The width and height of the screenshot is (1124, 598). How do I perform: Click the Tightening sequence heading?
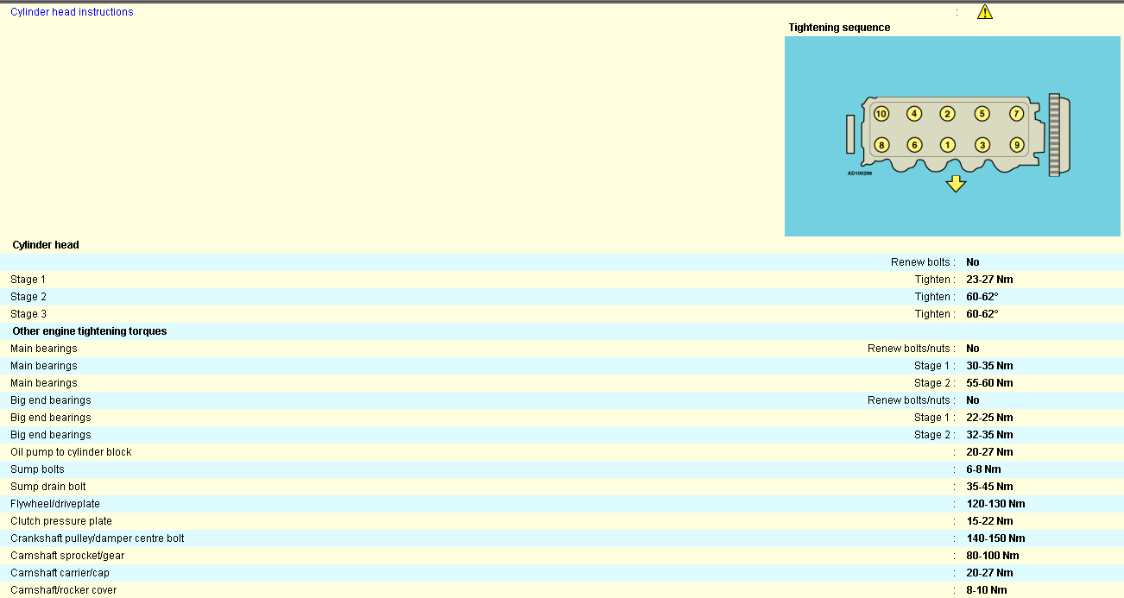click(839, 28)
